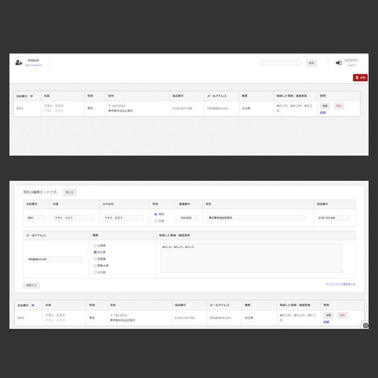The height and width of the screenshot is (378, 378).
Task: Close edit mode with 閉じる button
Action: (x=69, y=192)
